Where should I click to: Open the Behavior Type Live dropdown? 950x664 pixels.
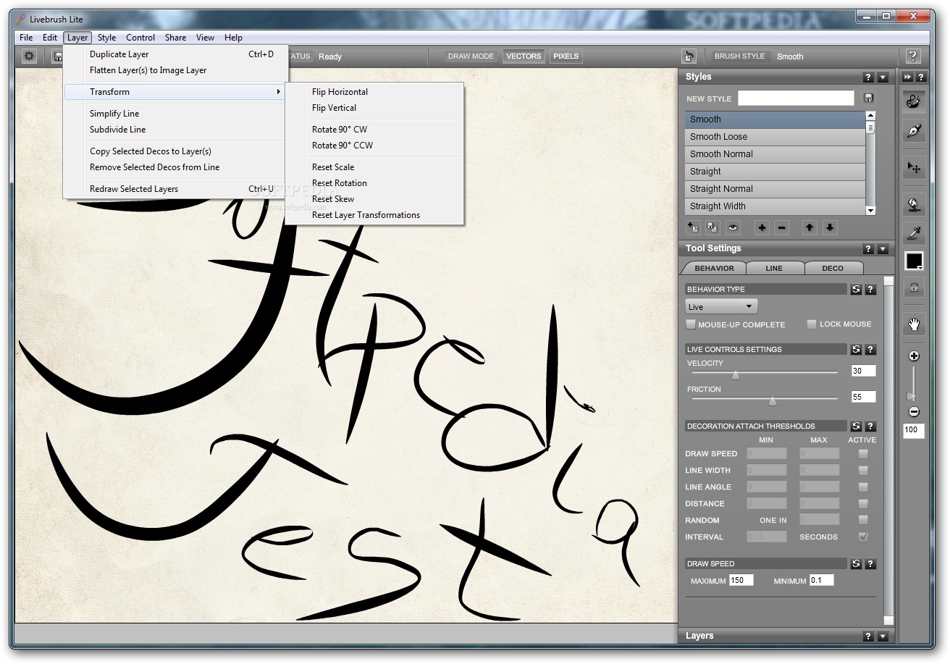tap(721, 307)
